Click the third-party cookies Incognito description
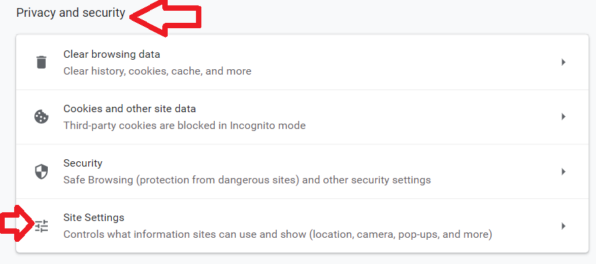Screen dimensions: 596x264 coord(185,126)
